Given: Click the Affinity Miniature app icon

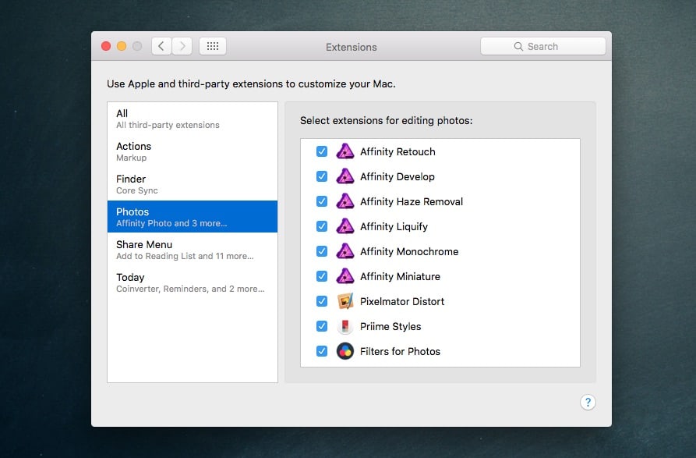Looking at the screenshot, I should [x=345, y=276].
